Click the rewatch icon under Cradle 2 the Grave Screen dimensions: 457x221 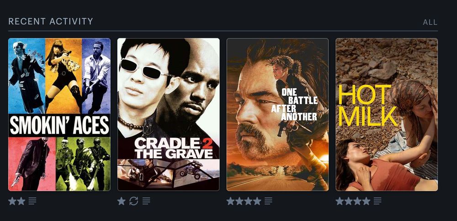coord(134,201)
